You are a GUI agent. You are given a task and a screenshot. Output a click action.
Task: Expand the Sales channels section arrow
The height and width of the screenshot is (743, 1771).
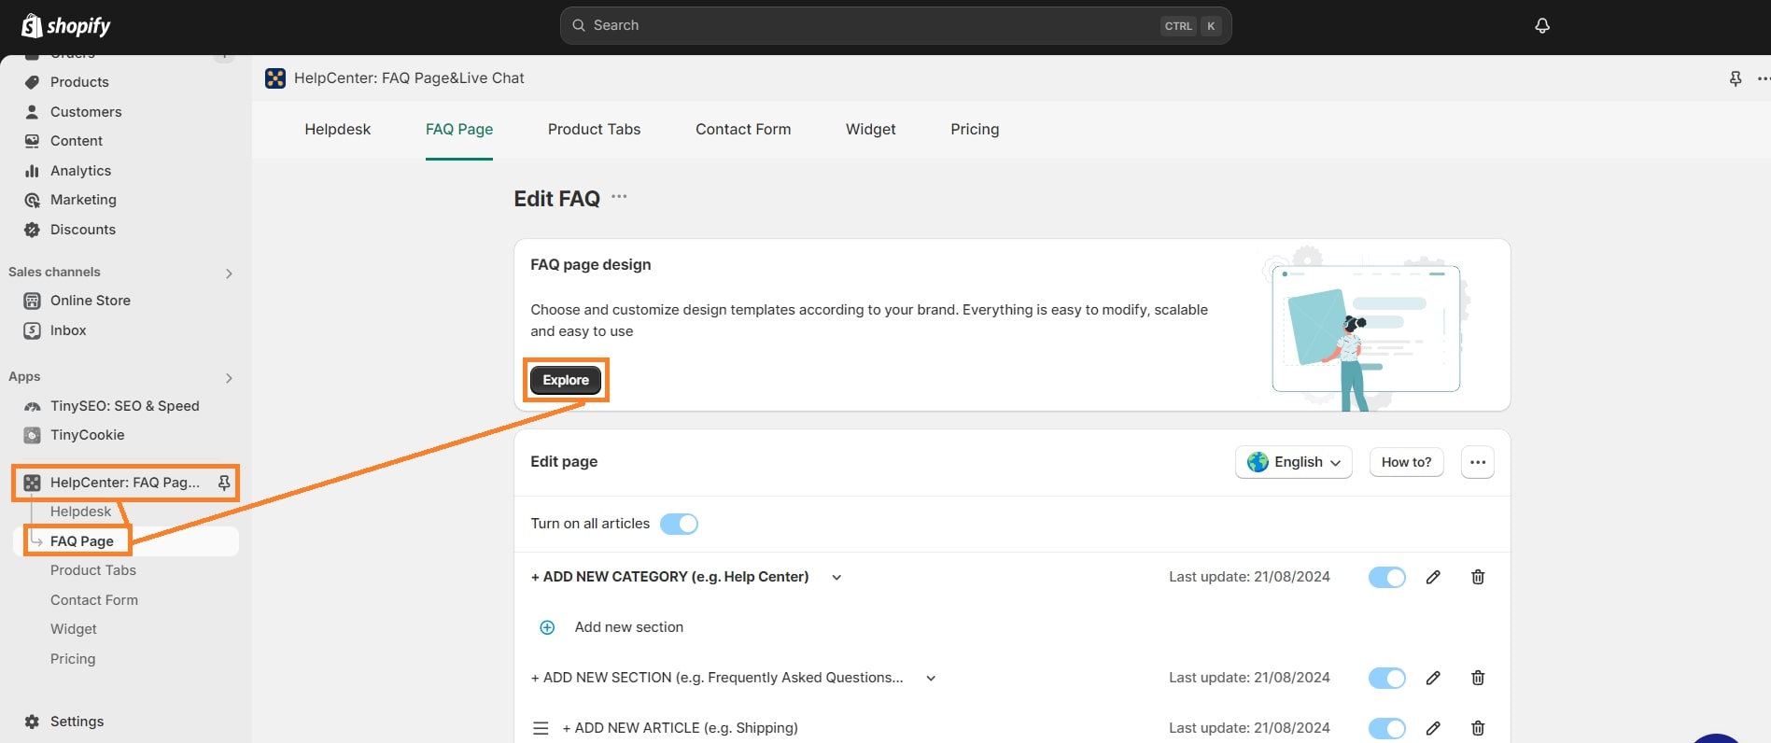point(229,273)
